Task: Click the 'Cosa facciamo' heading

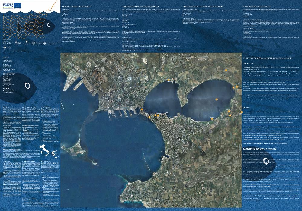Action: point(7,126)
